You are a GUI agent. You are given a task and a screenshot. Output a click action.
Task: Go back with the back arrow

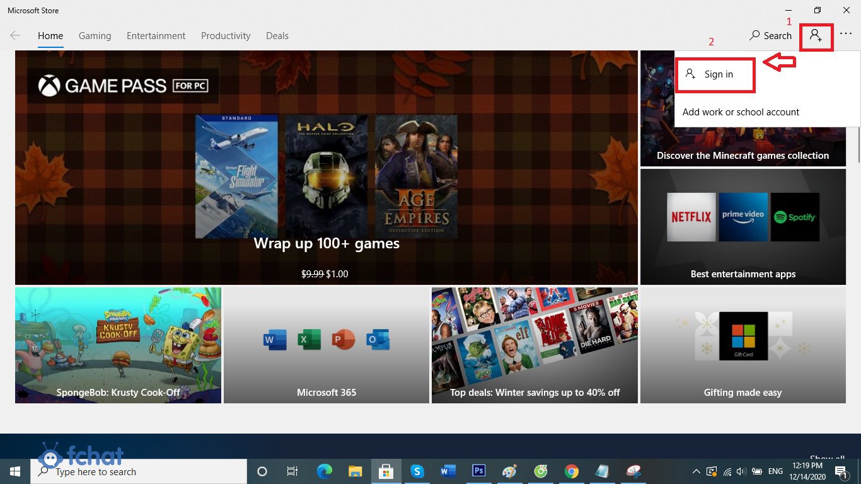pyautogui.click(x=15, y=36)
